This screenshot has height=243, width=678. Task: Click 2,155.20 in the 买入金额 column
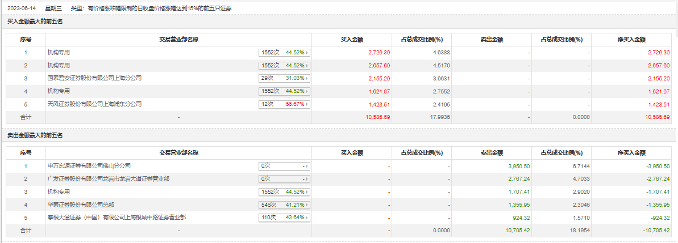tap(379, 78)
